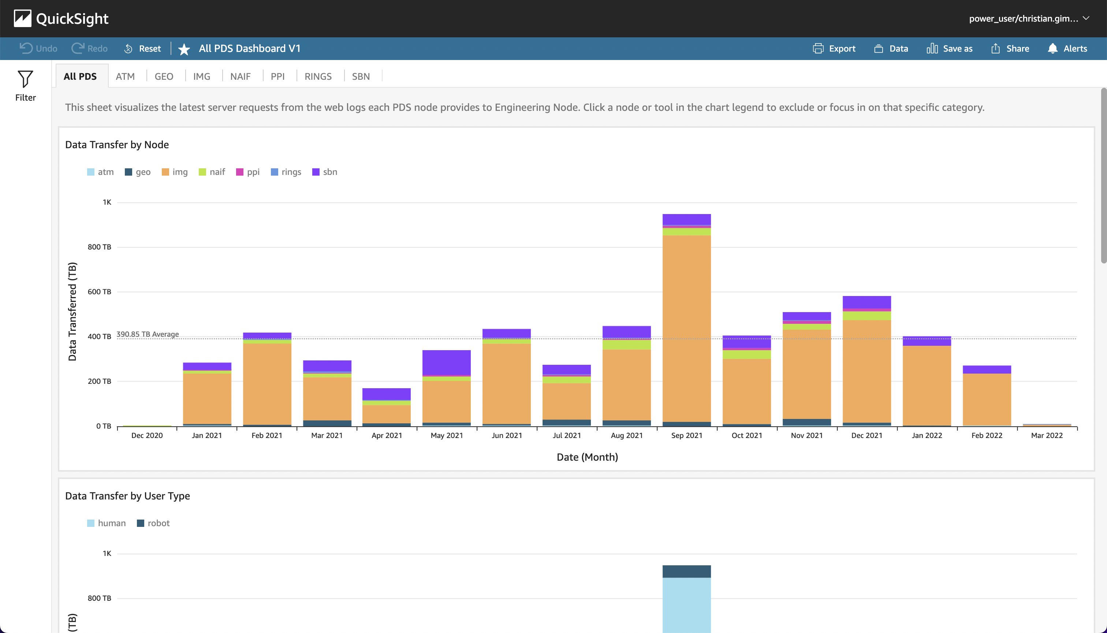
Task: Click the Data Transfer by User Type title
Action: pyautogui.click(x=127, y=496)
